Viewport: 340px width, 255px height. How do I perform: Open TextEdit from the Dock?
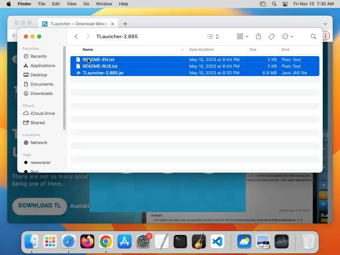[162, 241]
